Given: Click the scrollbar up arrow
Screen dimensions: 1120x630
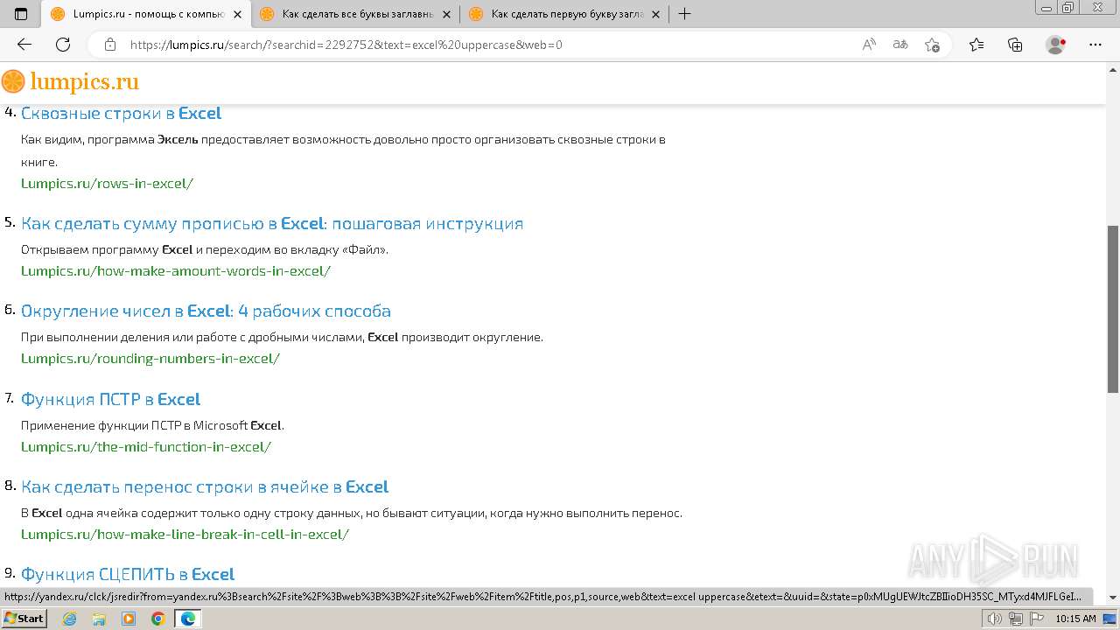Looking at the screenshot, I should click(1113, 69).
